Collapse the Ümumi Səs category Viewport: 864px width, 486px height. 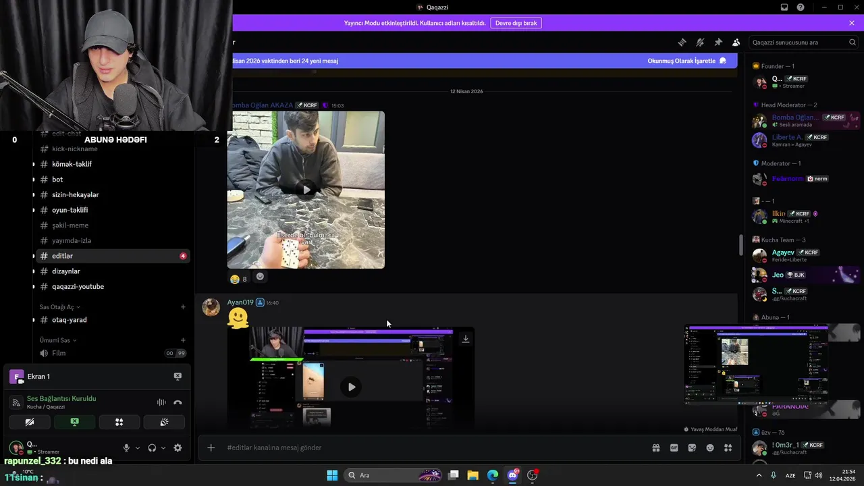click(x=58, y=340)
